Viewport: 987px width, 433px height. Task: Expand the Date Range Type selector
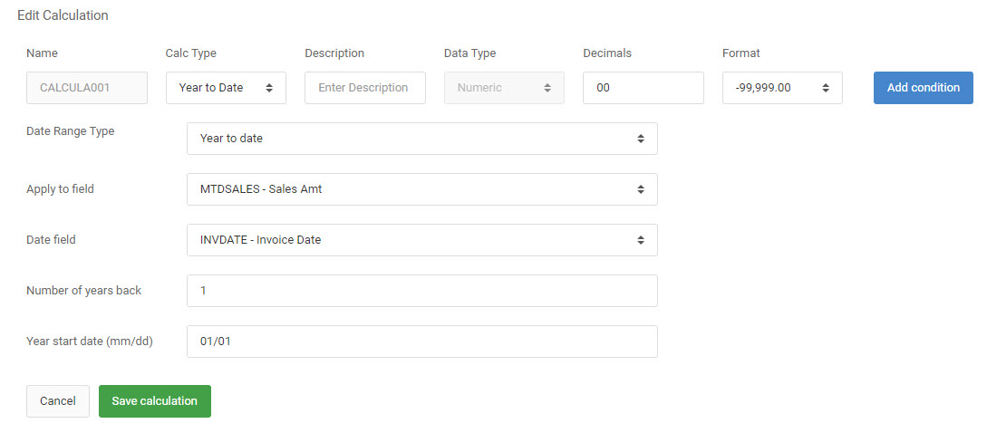click(422, 139)
